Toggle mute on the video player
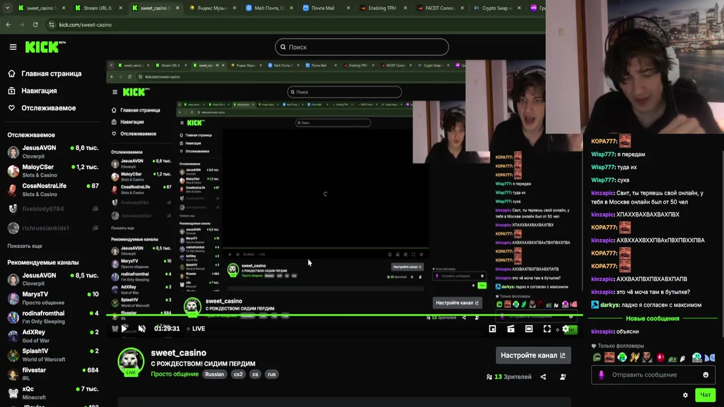This screenshot has width=724, height=407. (142, 328)
